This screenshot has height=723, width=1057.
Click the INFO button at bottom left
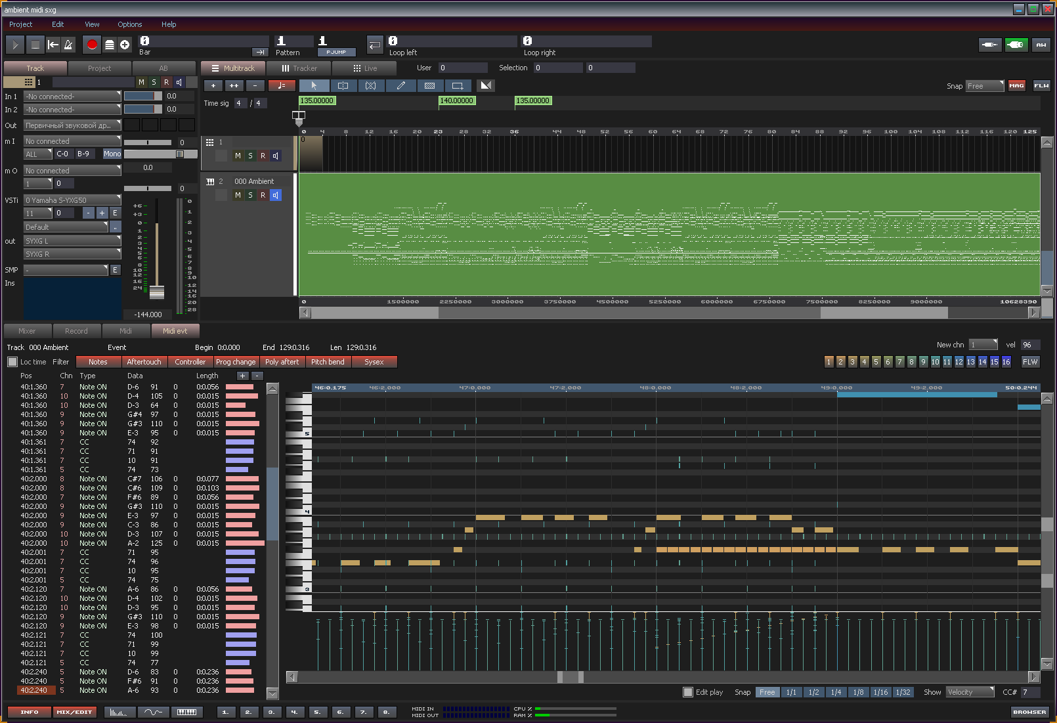29,712
